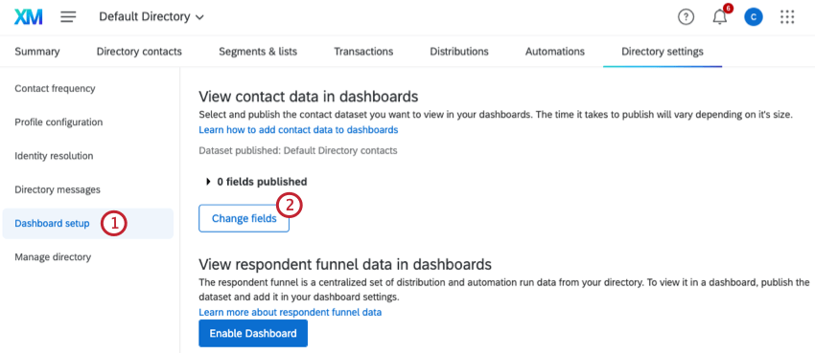Open Learn how to add contact data link

298,129
